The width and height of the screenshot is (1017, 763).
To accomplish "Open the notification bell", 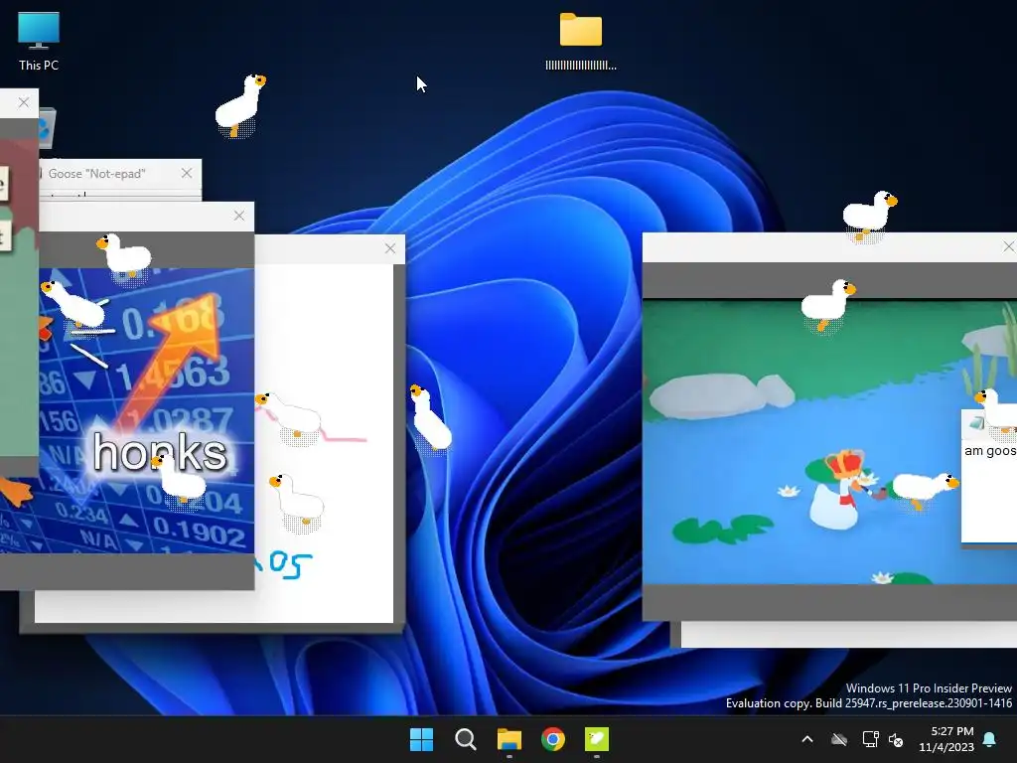I will pyautogui.click(x=990, y=739).
